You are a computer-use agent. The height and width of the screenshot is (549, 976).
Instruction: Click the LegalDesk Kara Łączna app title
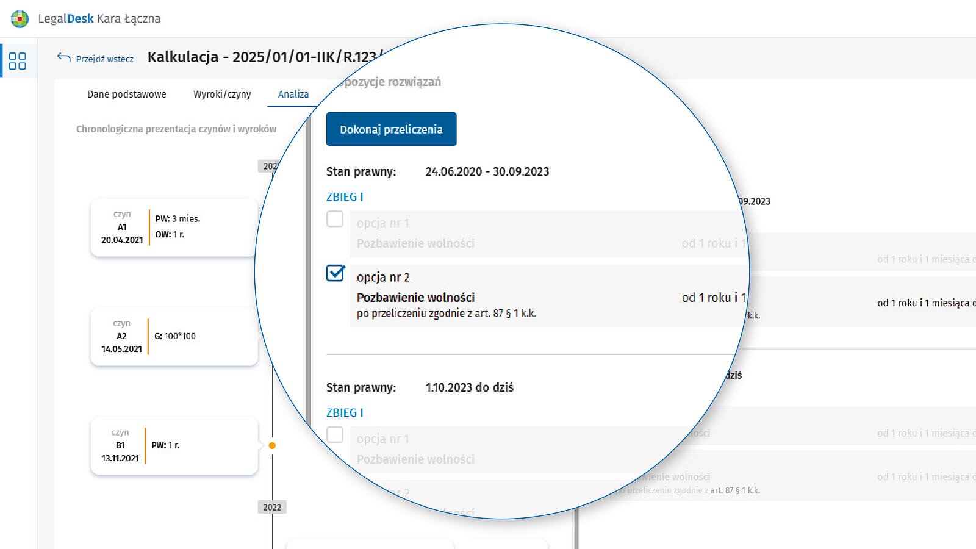99,19
